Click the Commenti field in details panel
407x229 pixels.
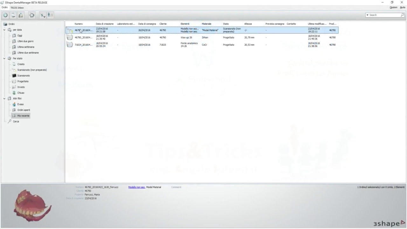[x=176, y=187]
